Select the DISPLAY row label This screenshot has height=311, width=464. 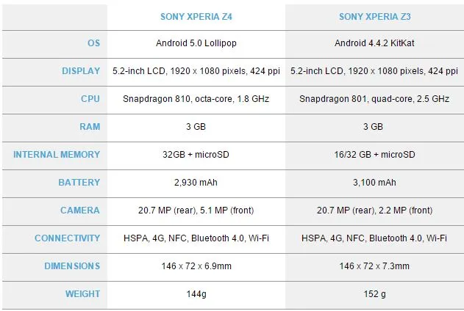81,71
